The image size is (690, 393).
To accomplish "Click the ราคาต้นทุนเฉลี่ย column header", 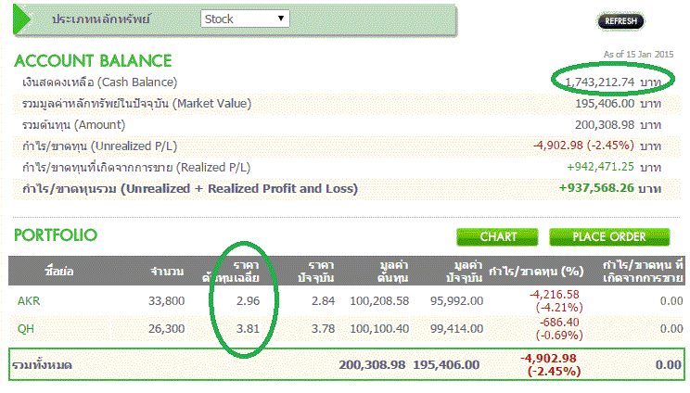I will pyautogui.click(x=245, y=271).
